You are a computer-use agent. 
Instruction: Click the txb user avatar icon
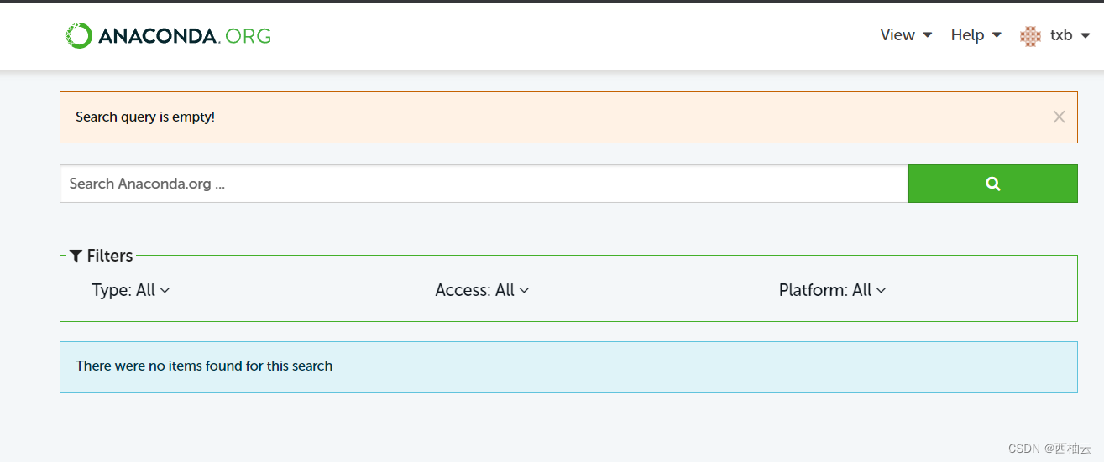pos(1030,36)
